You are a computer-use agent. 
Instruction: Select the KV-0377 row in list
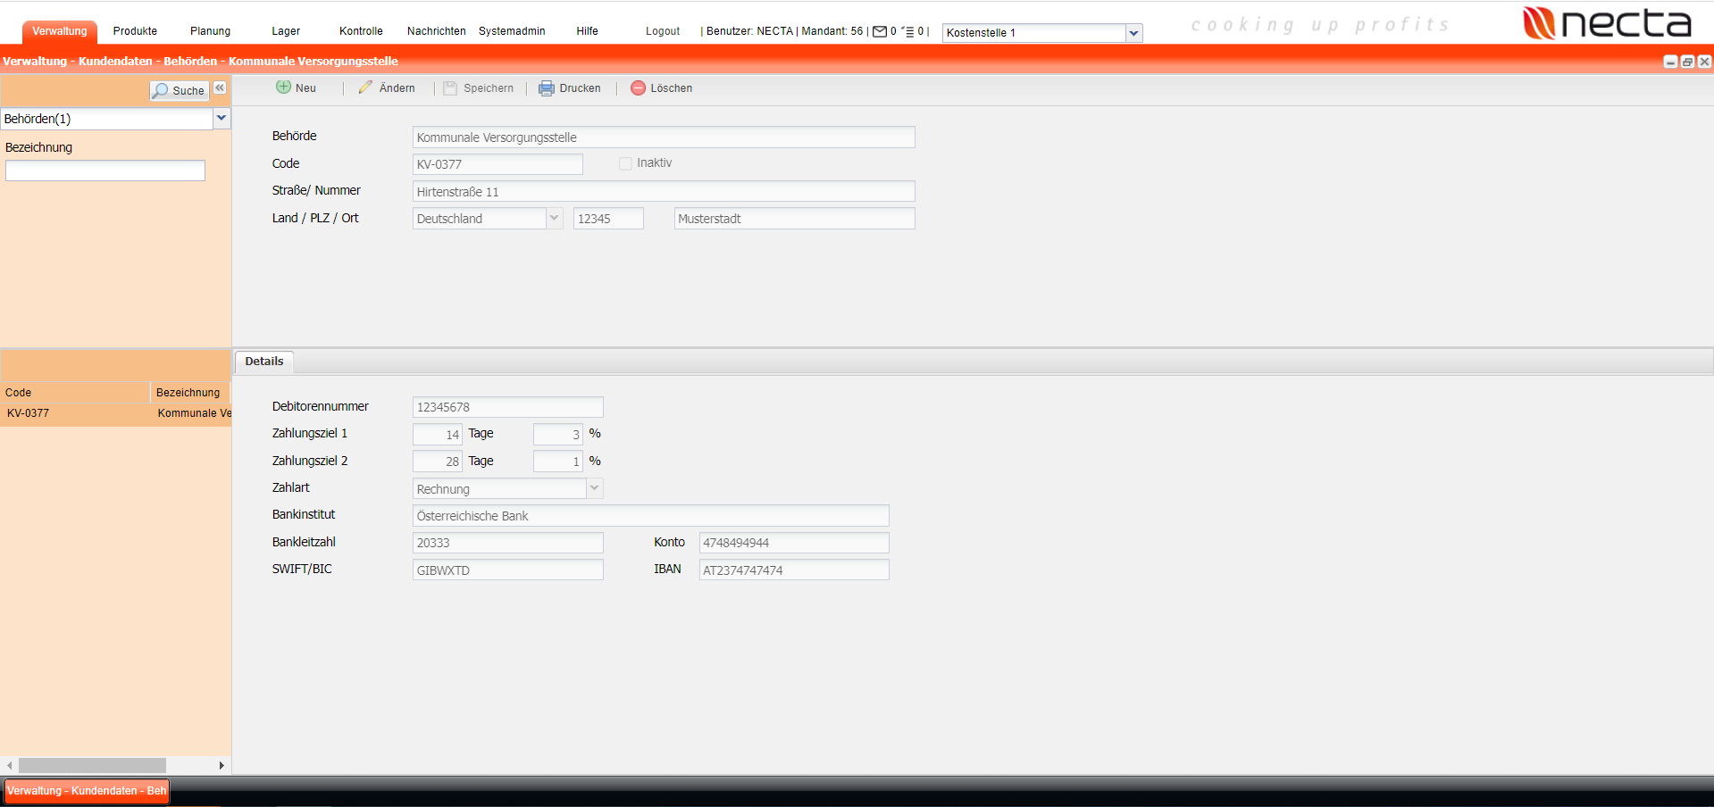pyautogui.click(x=29, y=413)
